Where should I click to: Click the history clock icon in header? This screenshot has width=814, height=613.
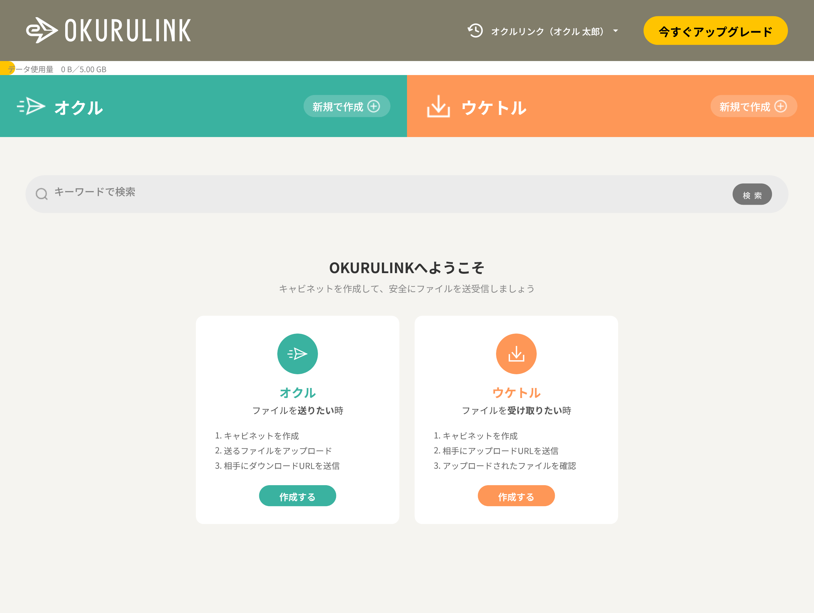(x=475, y=31)
